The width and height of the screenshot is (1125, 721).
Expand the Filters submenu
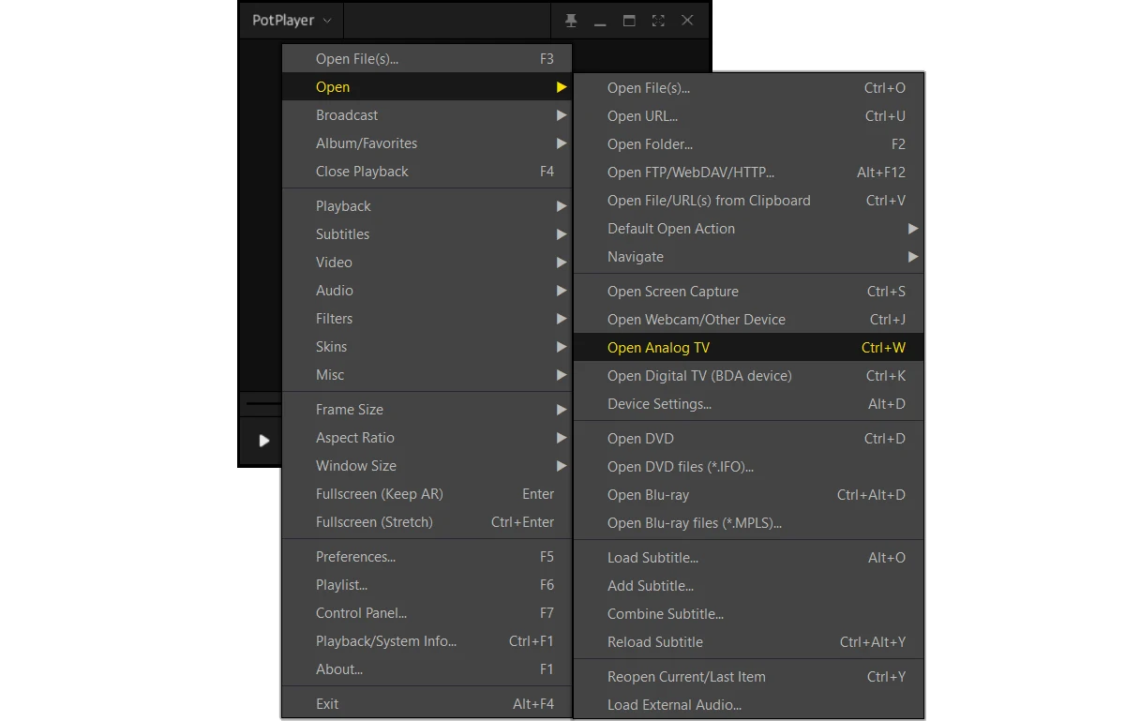pyautogui.click(x=427, y=319)
